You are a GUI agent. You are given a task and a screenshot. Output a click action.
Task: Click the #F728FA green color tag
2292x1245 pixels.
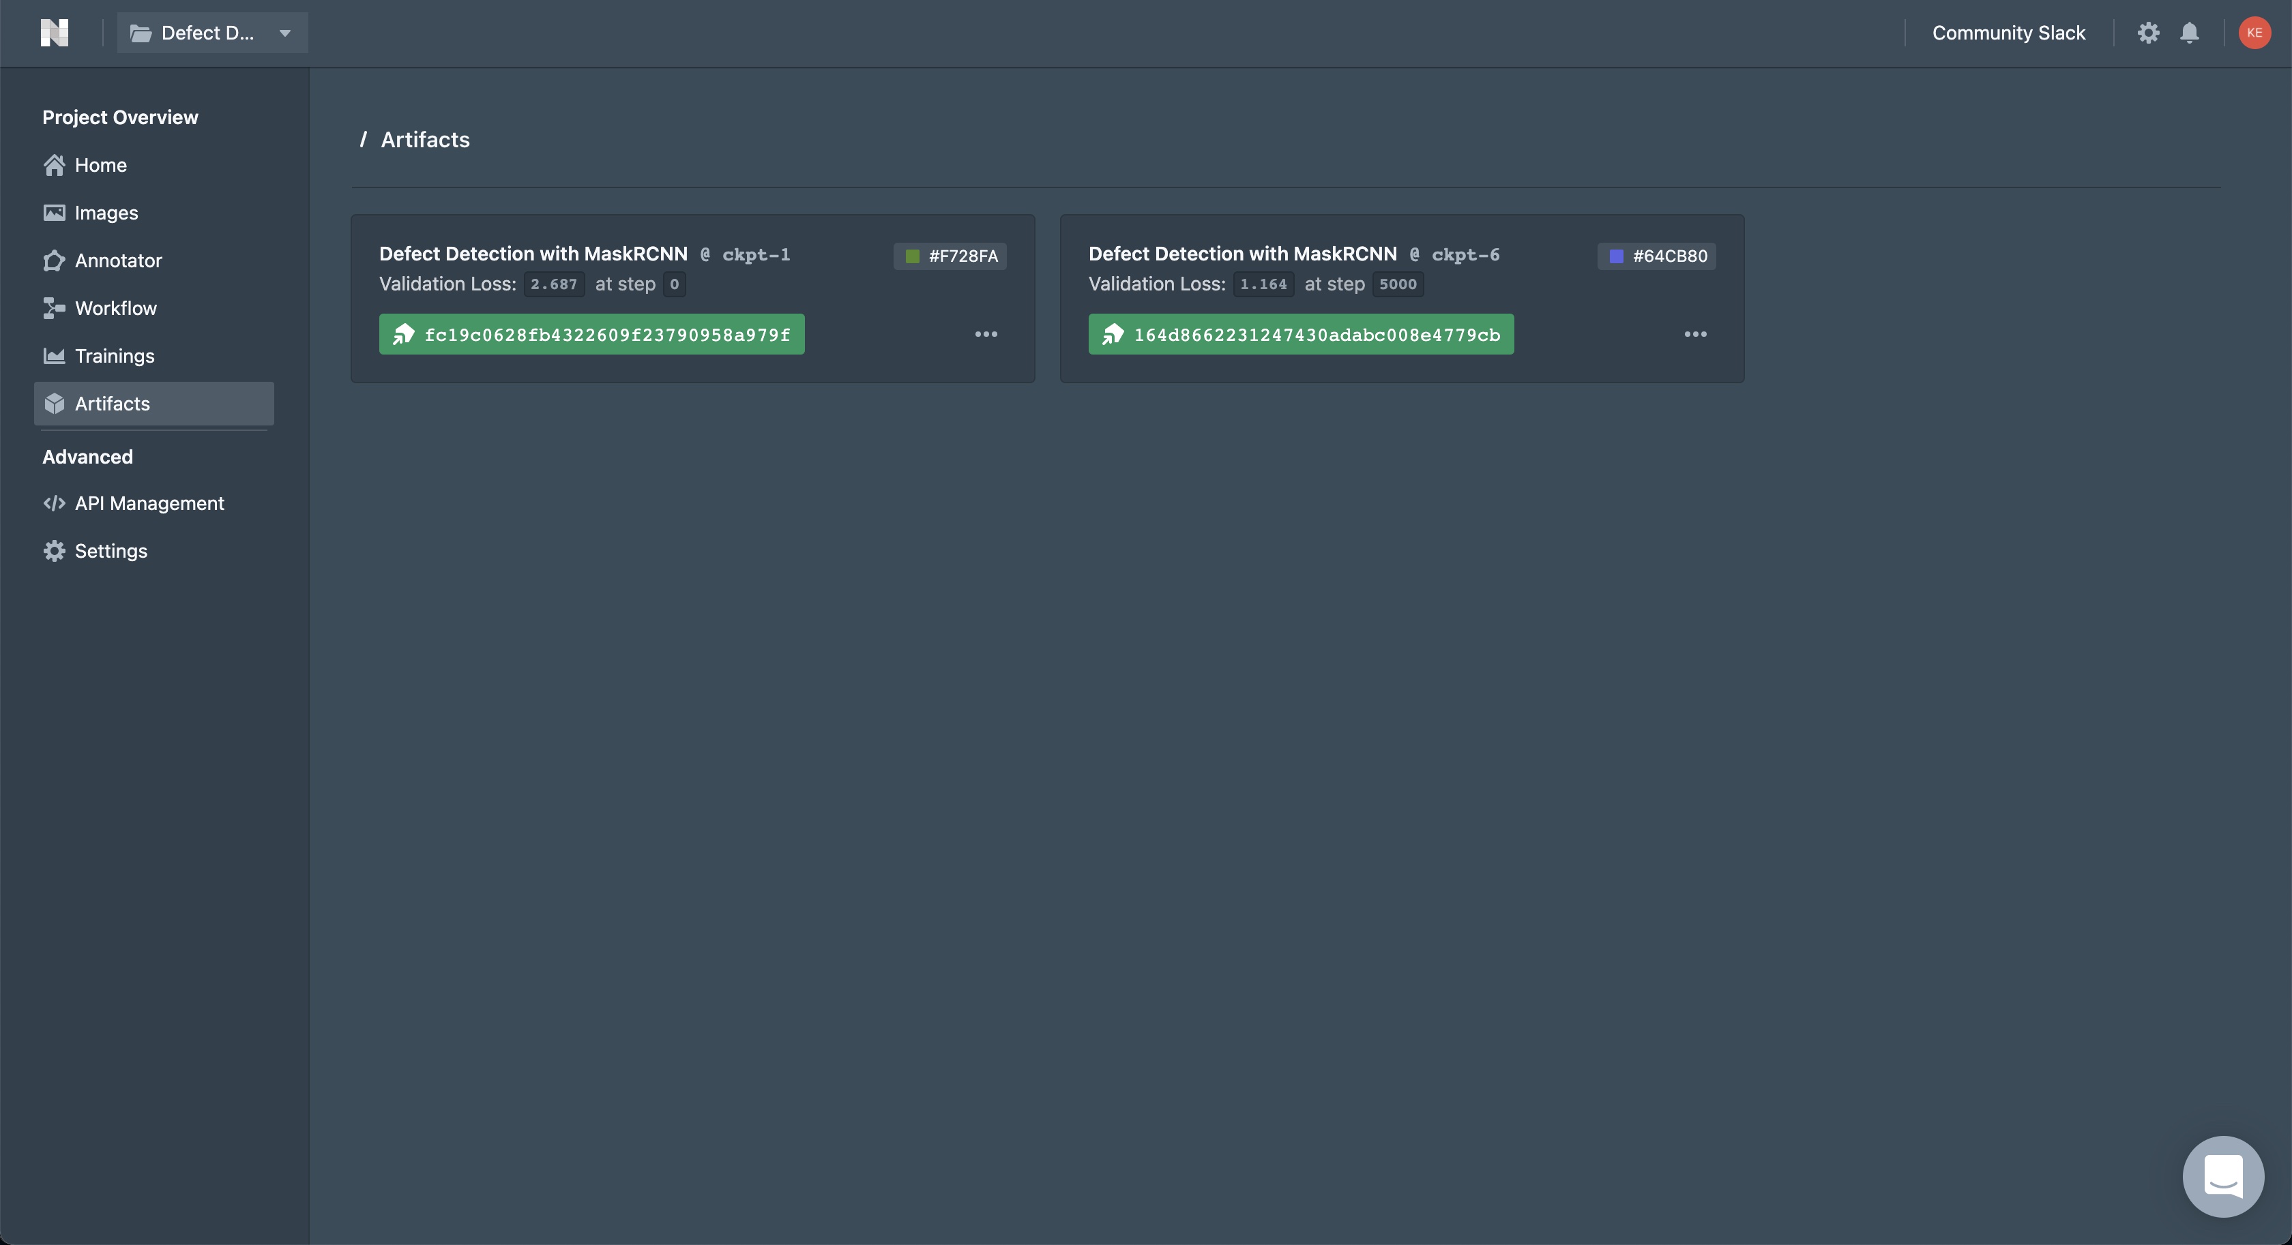pos(950,256)
